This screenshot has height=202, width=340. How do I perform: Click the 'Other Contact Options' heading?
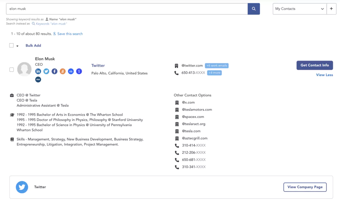(x=193, y=95)
